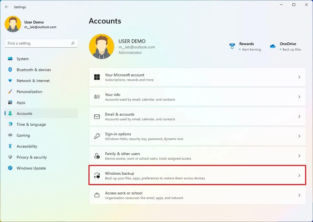
Task: Click the Sign-in options key icon
Action: click(97, 136)
